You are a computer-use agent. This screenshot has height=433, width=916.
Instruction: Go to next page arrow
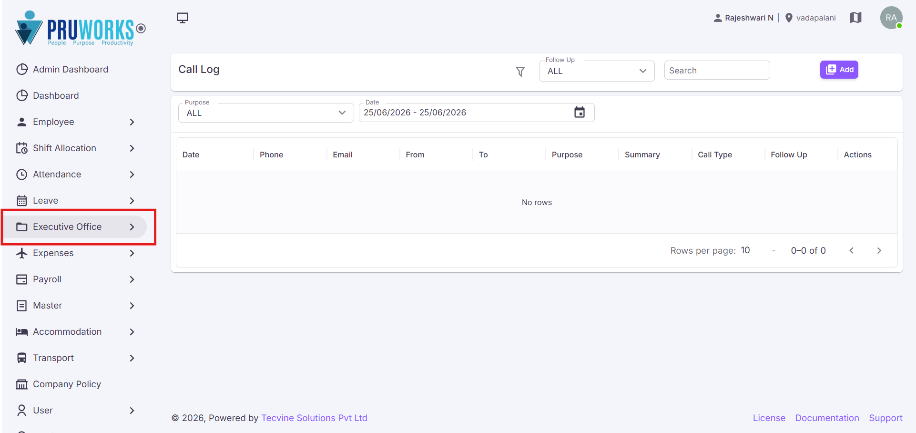point(879,250)
